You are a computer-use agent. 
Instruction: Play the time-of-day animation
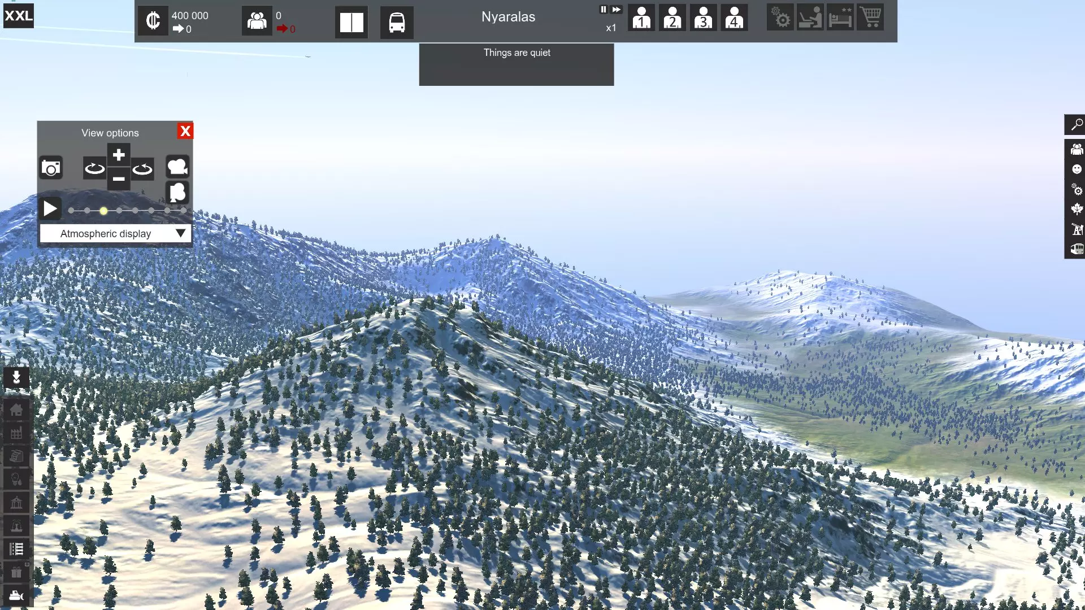[50, 209]
